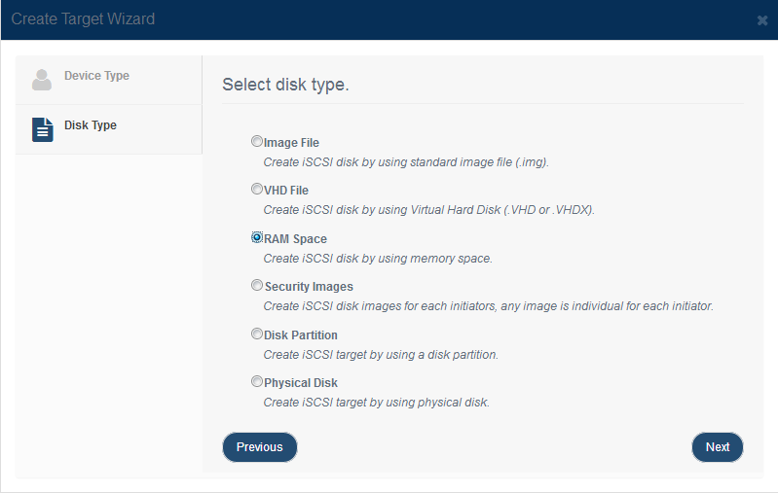This screenshot has height=493, width=778.
Task: Click the Disk Type document icon
Action: click(43, 130)
